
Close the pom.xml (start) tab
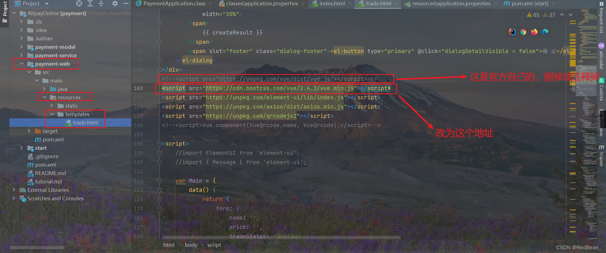tap(553, 3)
